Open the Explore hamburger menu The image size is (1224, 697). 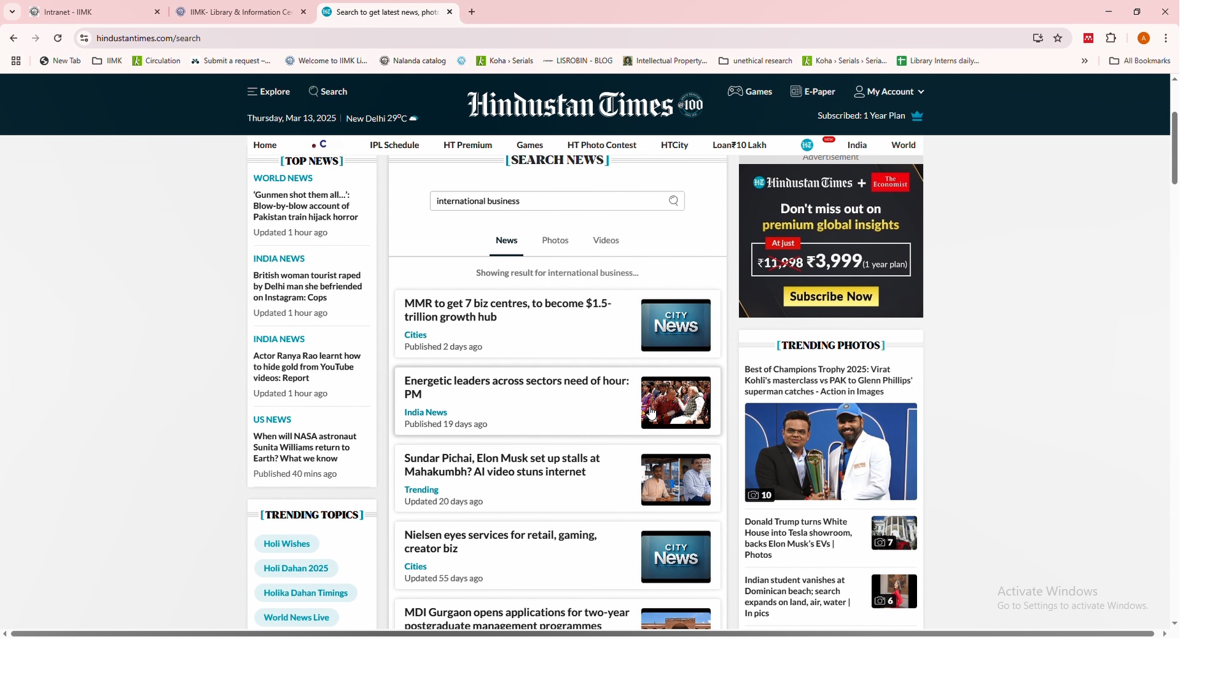[x=253, y=92]
